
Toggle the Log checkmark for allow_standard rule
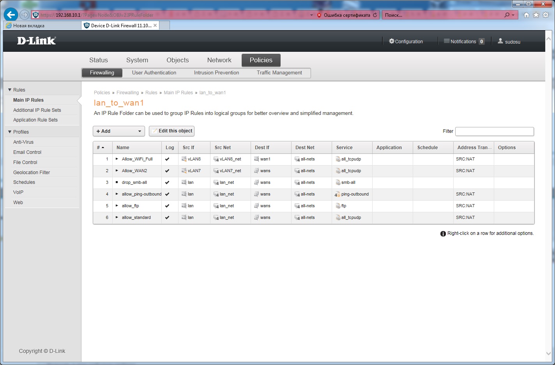167,217
